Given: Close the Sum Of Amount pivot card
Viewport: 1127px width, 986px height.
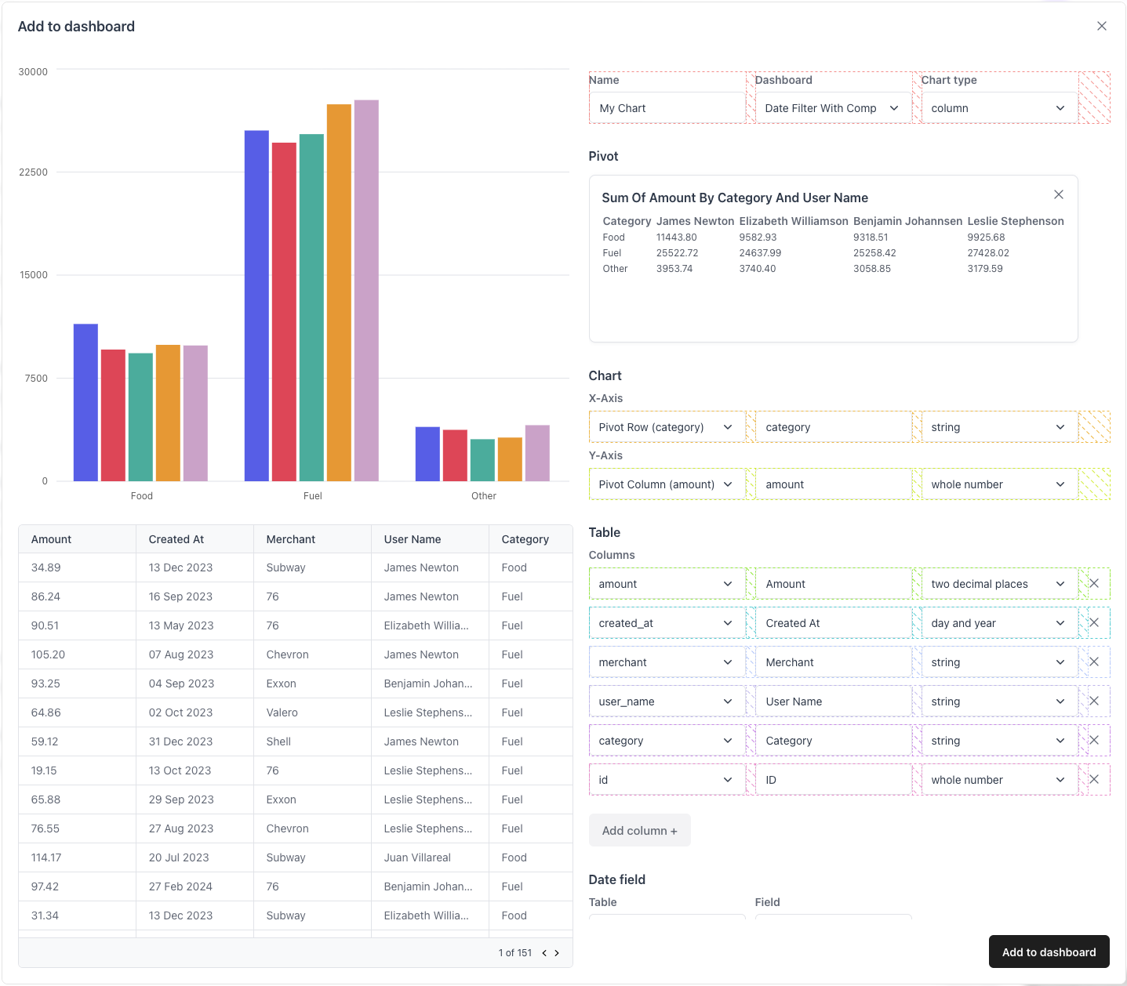Looking at the screenshot, I should pos(1059,194).
